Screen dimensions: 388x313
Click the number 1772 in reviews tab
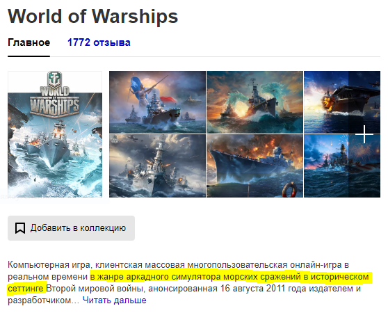79,42
